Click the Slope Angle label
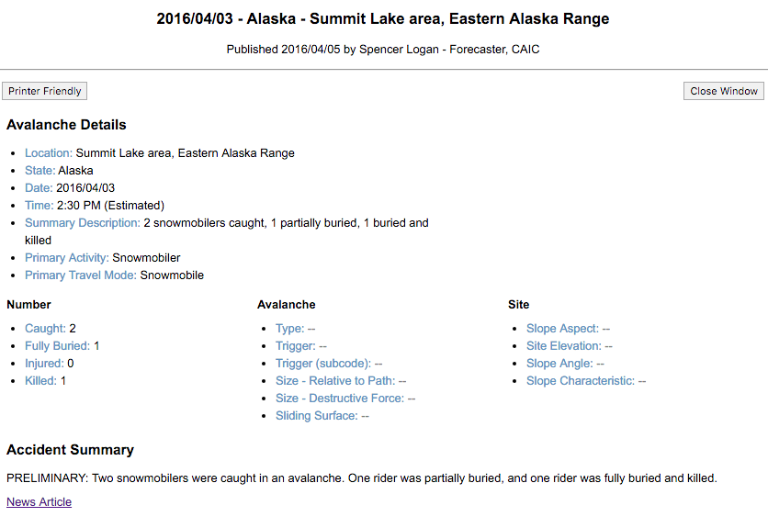 (559, 364)
